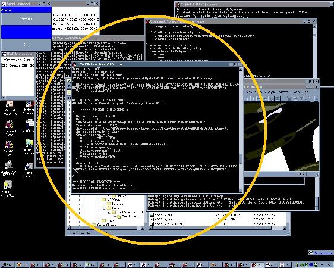The width and height of the screenshot is (334, 268).
Task: Click the last underlined icon in map window toolbar
Action: [x=316, y=99]
